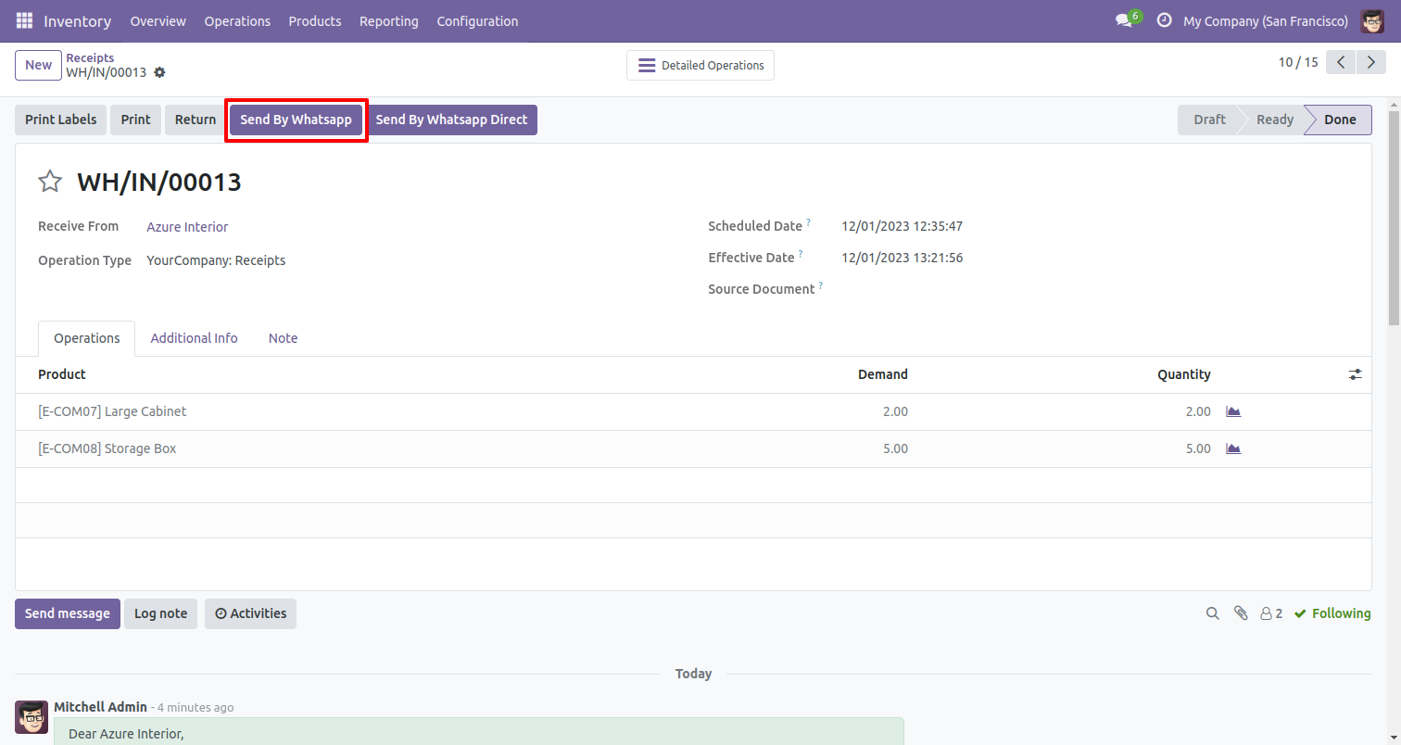Sort by Quantity column header

point(1183,374)
